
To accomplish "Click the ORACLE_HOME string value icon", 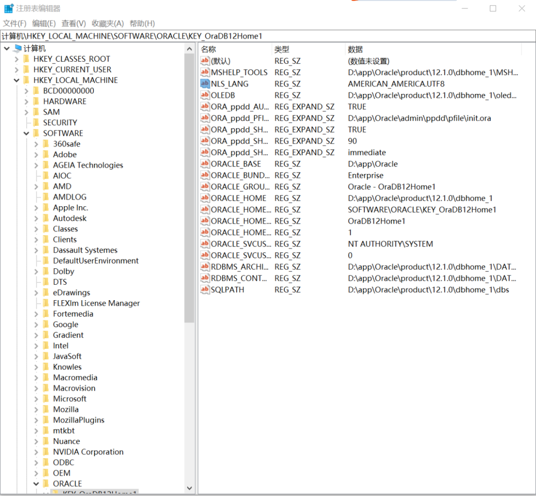I will pyautogui.click(x=205, y=198).
